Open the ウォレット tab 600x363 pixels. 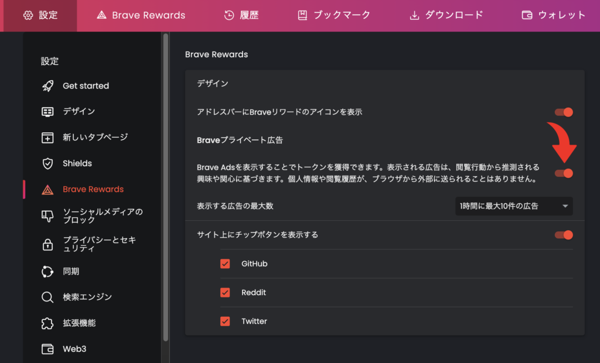pyautogui.click(x=554, y=15)
